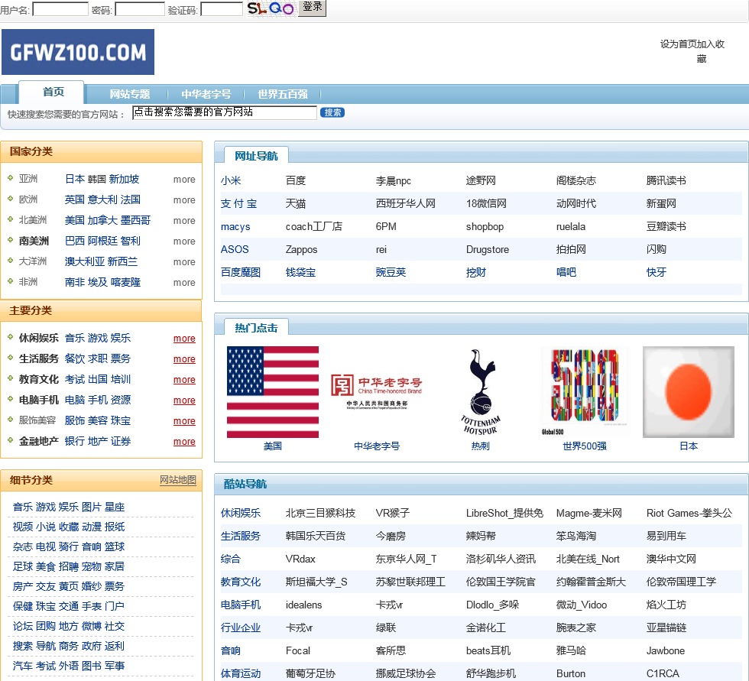The height and width of the screenshot is (681, 749).
Task: Click the 天猫 entry
Action: click(296, 203)
